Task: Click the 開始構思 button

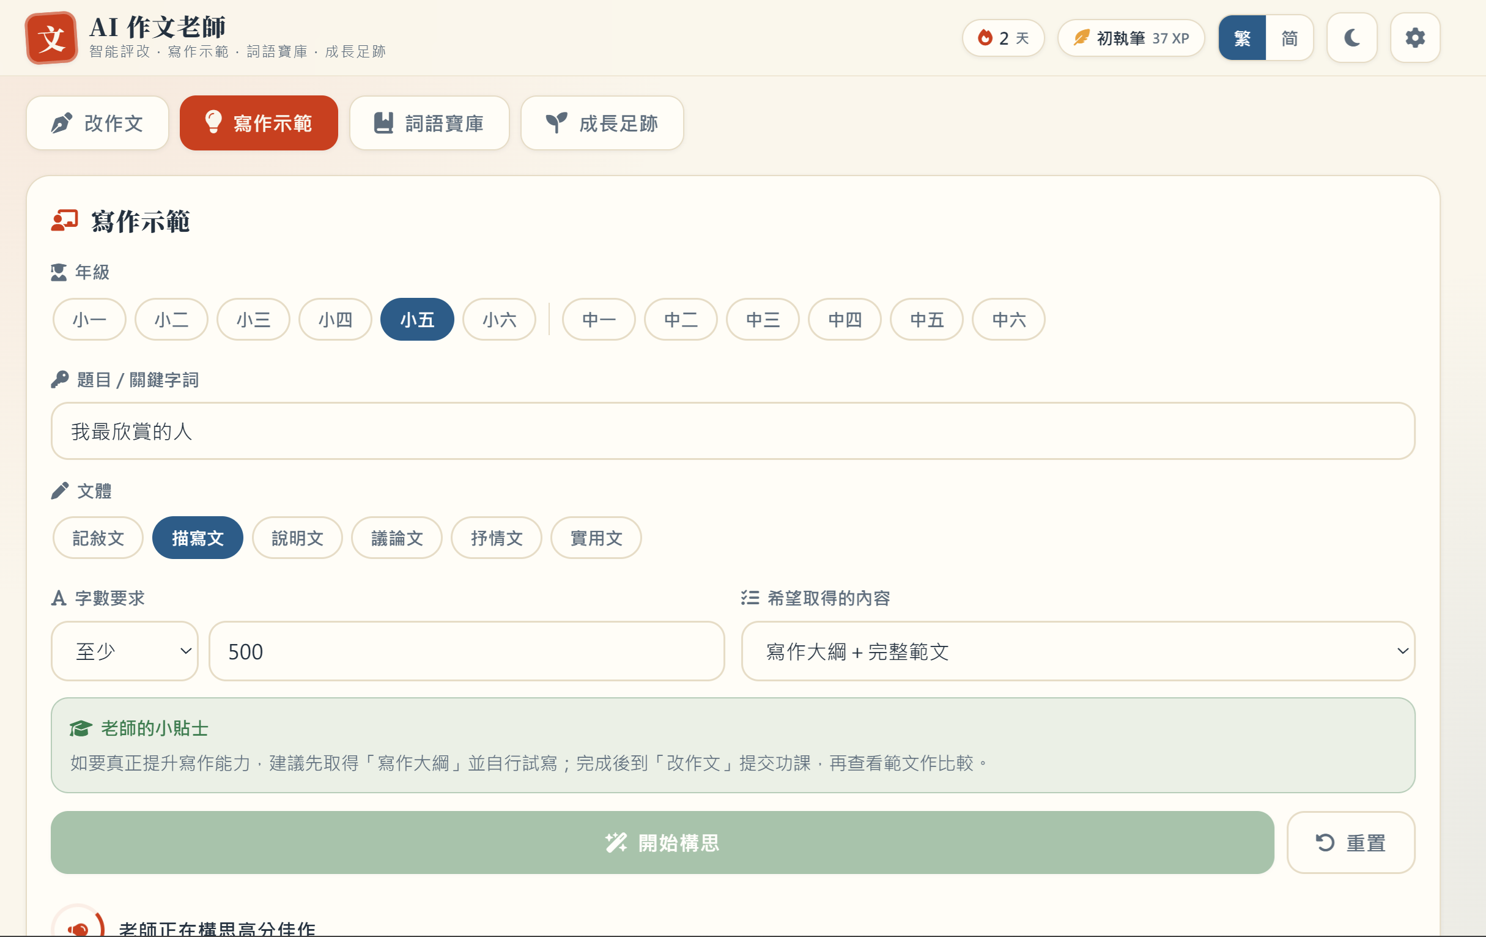Action: pos(662,843)
